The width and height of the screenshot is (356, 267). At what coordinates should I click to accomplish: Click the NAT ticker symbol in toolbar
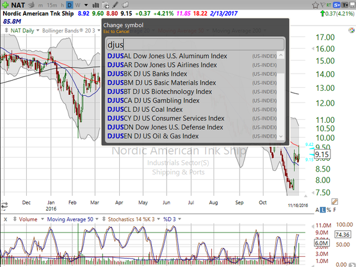pos(18,5)
